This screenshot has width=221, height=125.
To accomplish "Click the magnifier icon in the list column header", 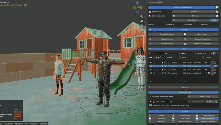I will pyautogui.click(x=161, y=58).
